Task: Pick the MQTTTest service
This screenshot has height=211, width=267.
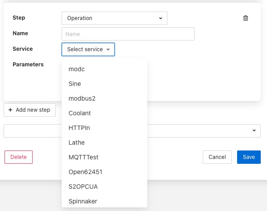Action: coord(104,157)
